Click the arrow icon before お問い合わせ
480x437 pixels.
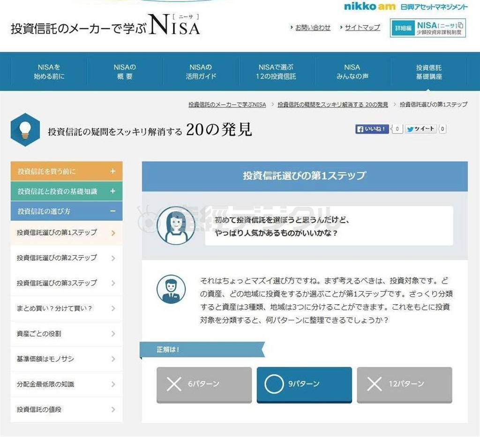tap(291, 28)
